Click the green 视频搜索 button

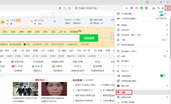[89, 38]
